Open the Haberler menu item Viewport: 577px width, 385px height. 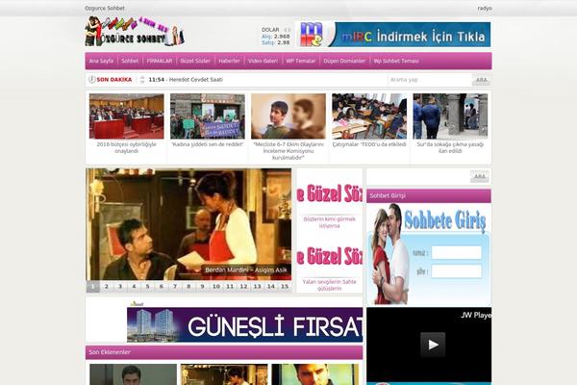(229, 61)
